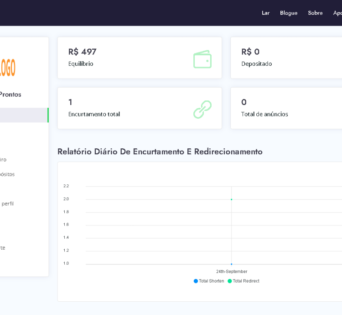342x315 pixels.
Task: Open the sidebar item ending in pósitos
Action: click(7, 174)
